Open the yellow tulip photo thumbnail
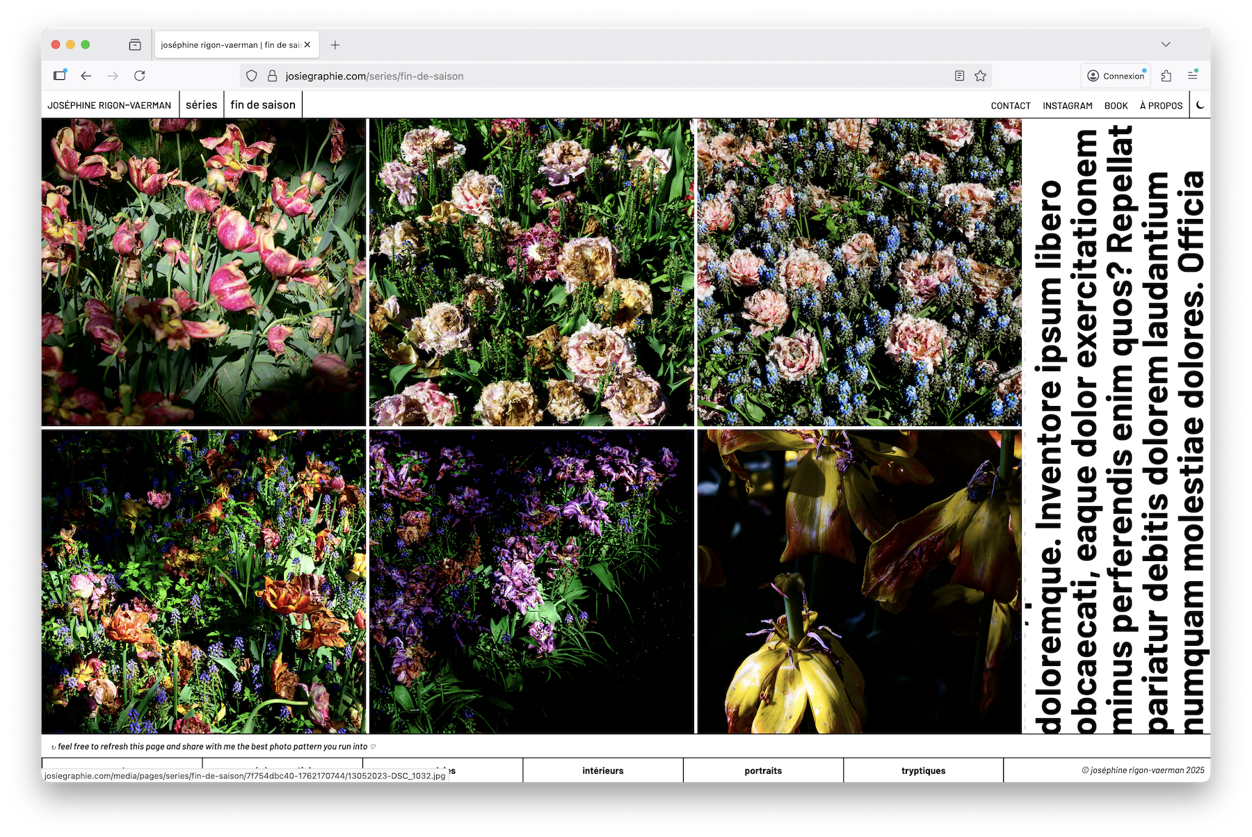Image resolution: width=1252 pixels, height=837 pixels. [x=859, y=581]
